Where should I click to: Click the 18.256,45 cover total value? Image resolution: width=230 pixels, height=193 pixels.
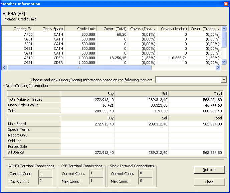118,58
